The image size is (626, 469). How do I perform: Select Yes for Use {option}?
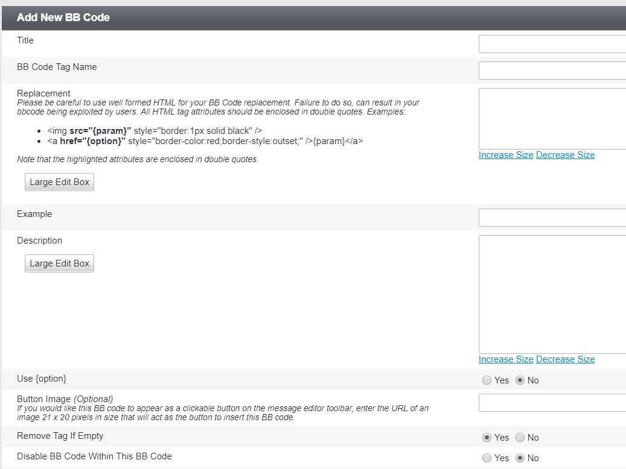487,380
